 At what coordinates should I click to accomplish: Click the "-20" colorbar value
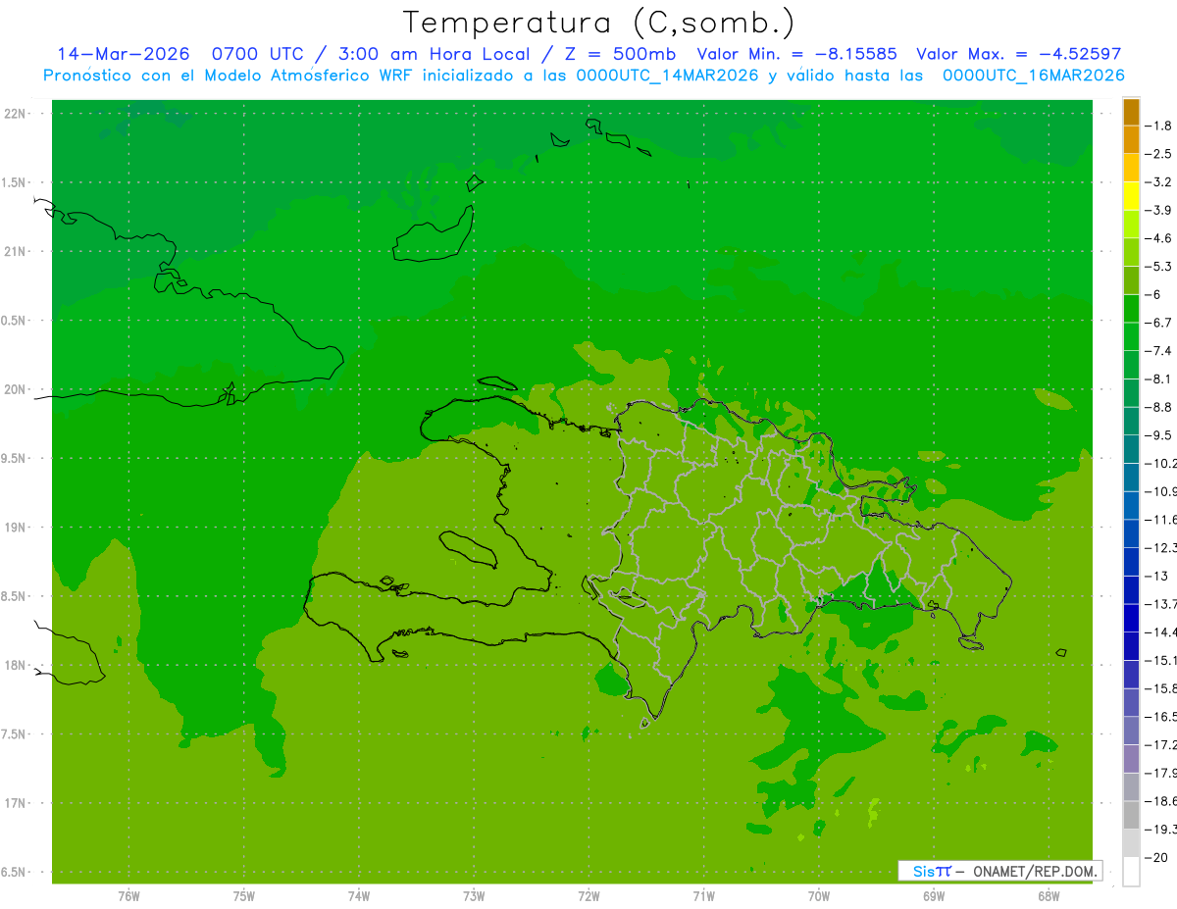click(x=1156, y=857)
